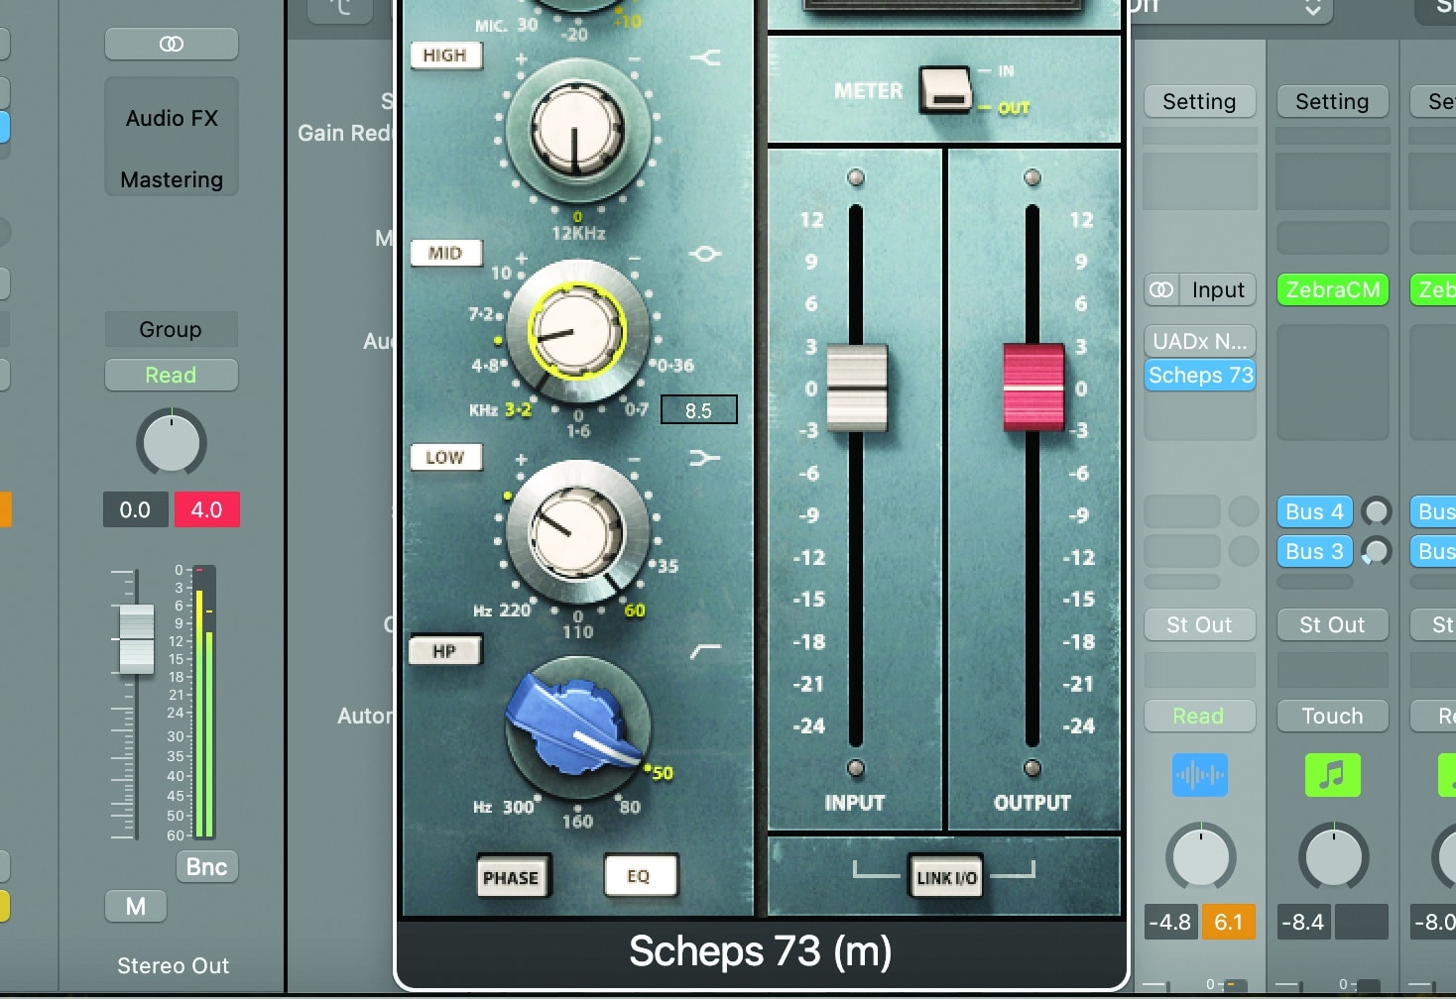This screenshot has height=999, width=1456.
Task: Click the Bnc bounce button
Action: 206,866
